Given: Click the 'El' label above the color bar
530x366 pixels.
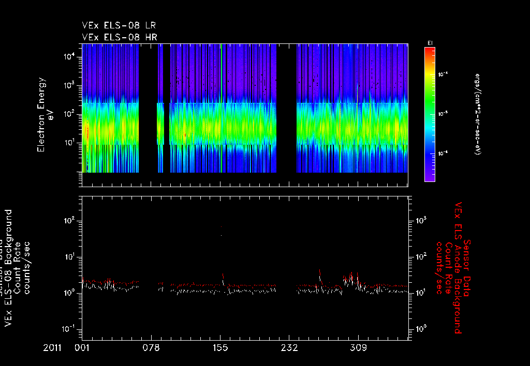Looking at the screenshot, I should [430, 43].
